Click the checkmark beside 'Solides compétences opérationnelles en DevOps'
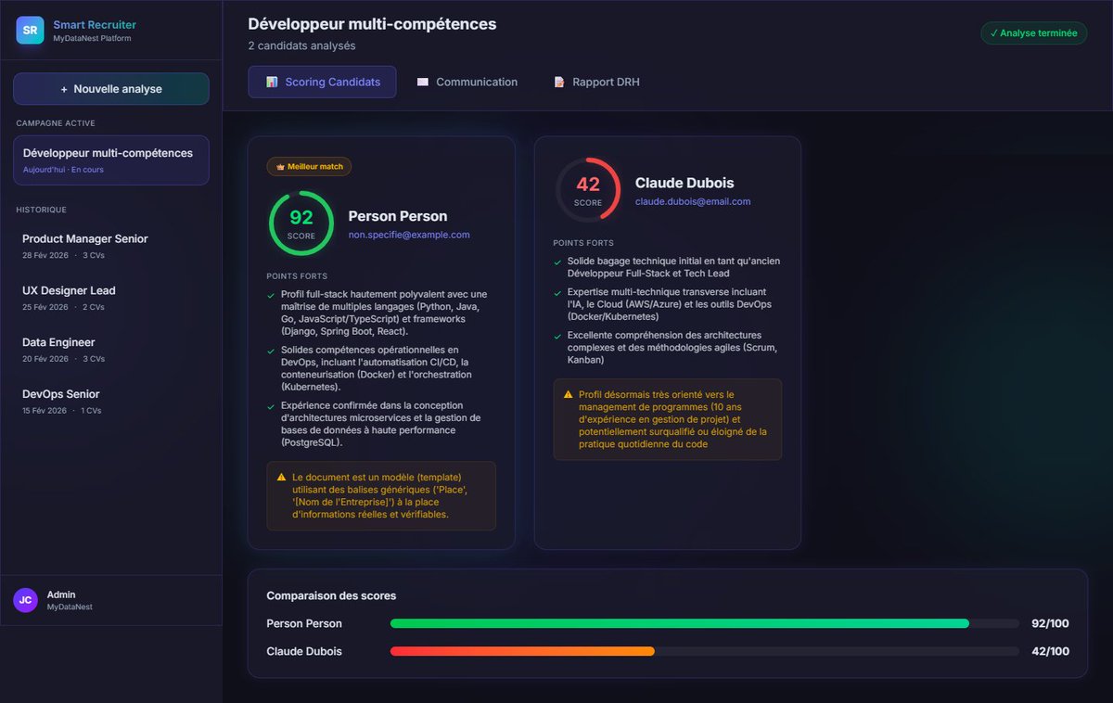This screenshot has width=1113, height=703. (271, 350)
